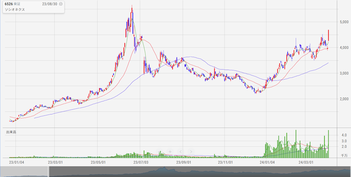Click the 23/01/04 date axis label
351x177 pixels.
(x=16, y=162)
